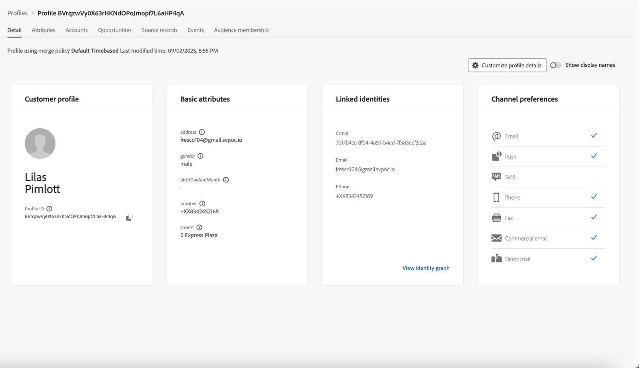Image resolution: width=639 pixels, height=368 pixels.
Task: Click the Profile ID value text
Action: 70,216
